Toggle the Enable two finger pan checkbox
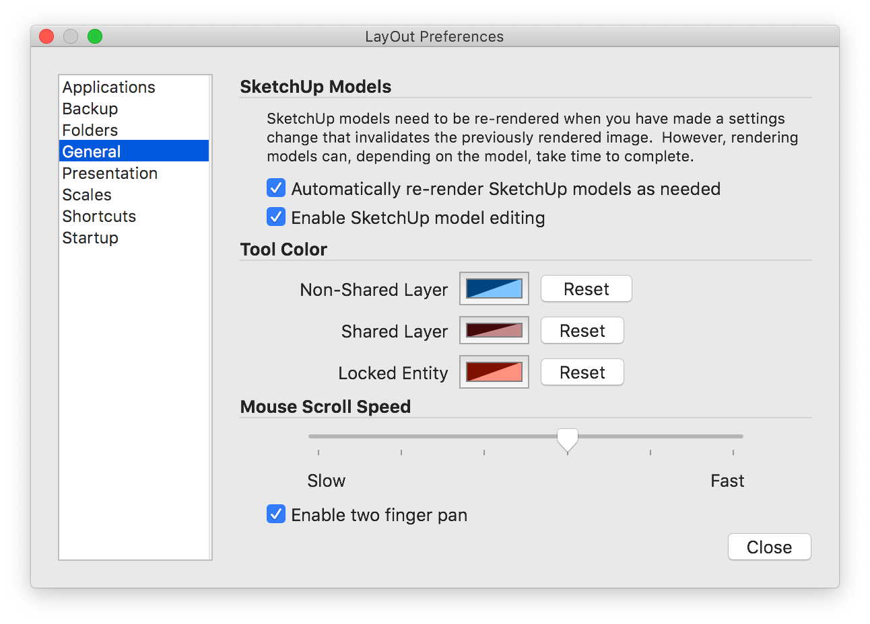 click(x=276, y=514)
